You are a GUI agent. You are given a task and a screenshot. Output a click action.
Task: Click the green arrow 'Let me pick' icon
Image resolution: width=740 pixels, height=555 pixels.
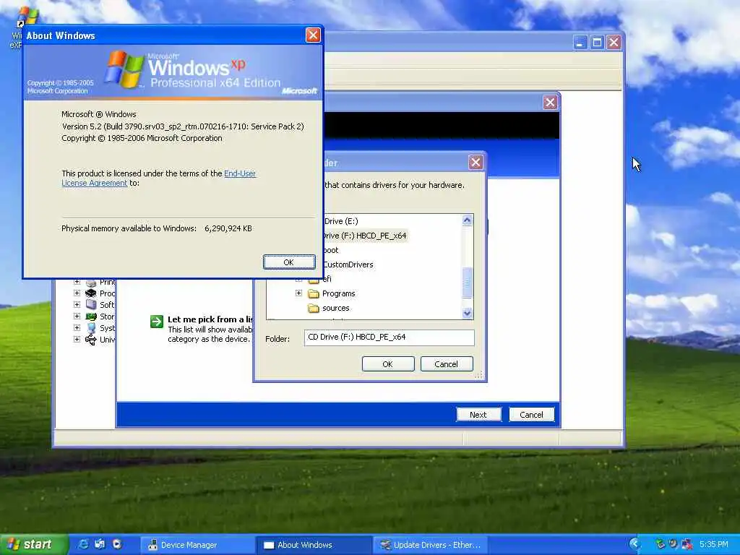(157, 322)
